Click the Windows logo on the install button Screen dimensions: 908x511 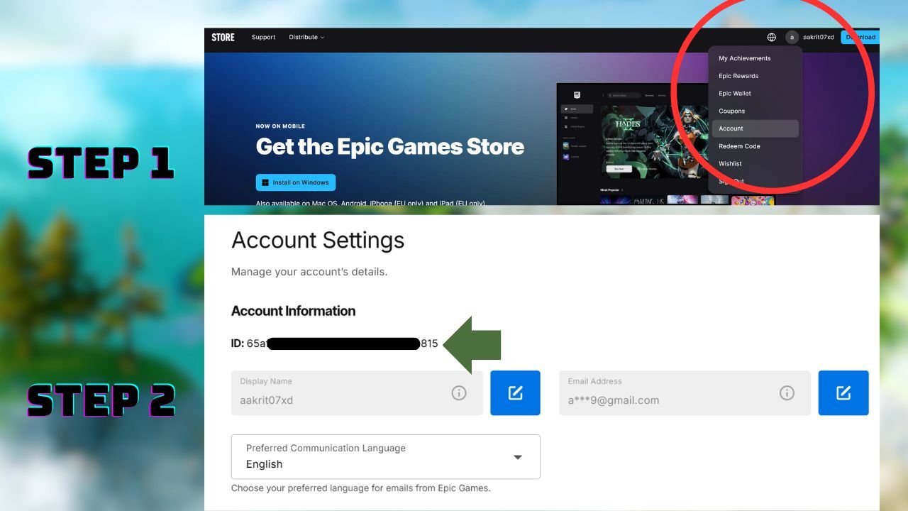click(x=264, y=182)
